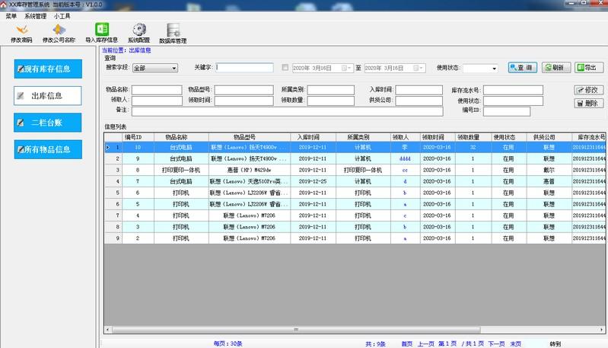This screenshot has width=608, height=348.
Task: Click the 领取人 column header
Action: pyautogui.click(x=405, y=137)
